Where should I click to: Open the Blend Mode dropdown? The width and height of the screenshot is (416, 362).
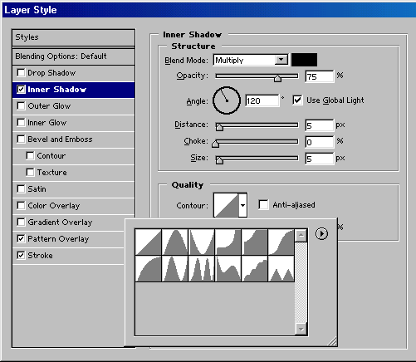(251, 60)
